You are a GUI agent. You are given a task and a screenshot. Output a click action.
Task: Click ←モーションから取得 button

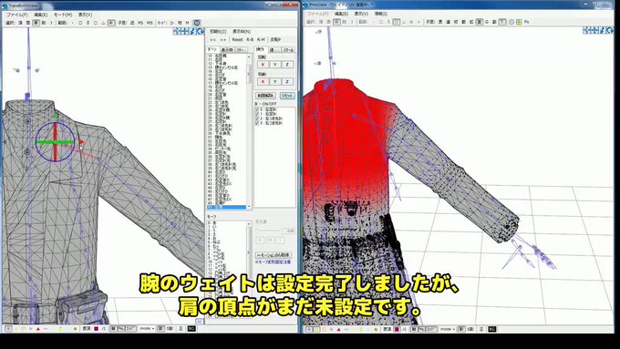pos(274,255)
